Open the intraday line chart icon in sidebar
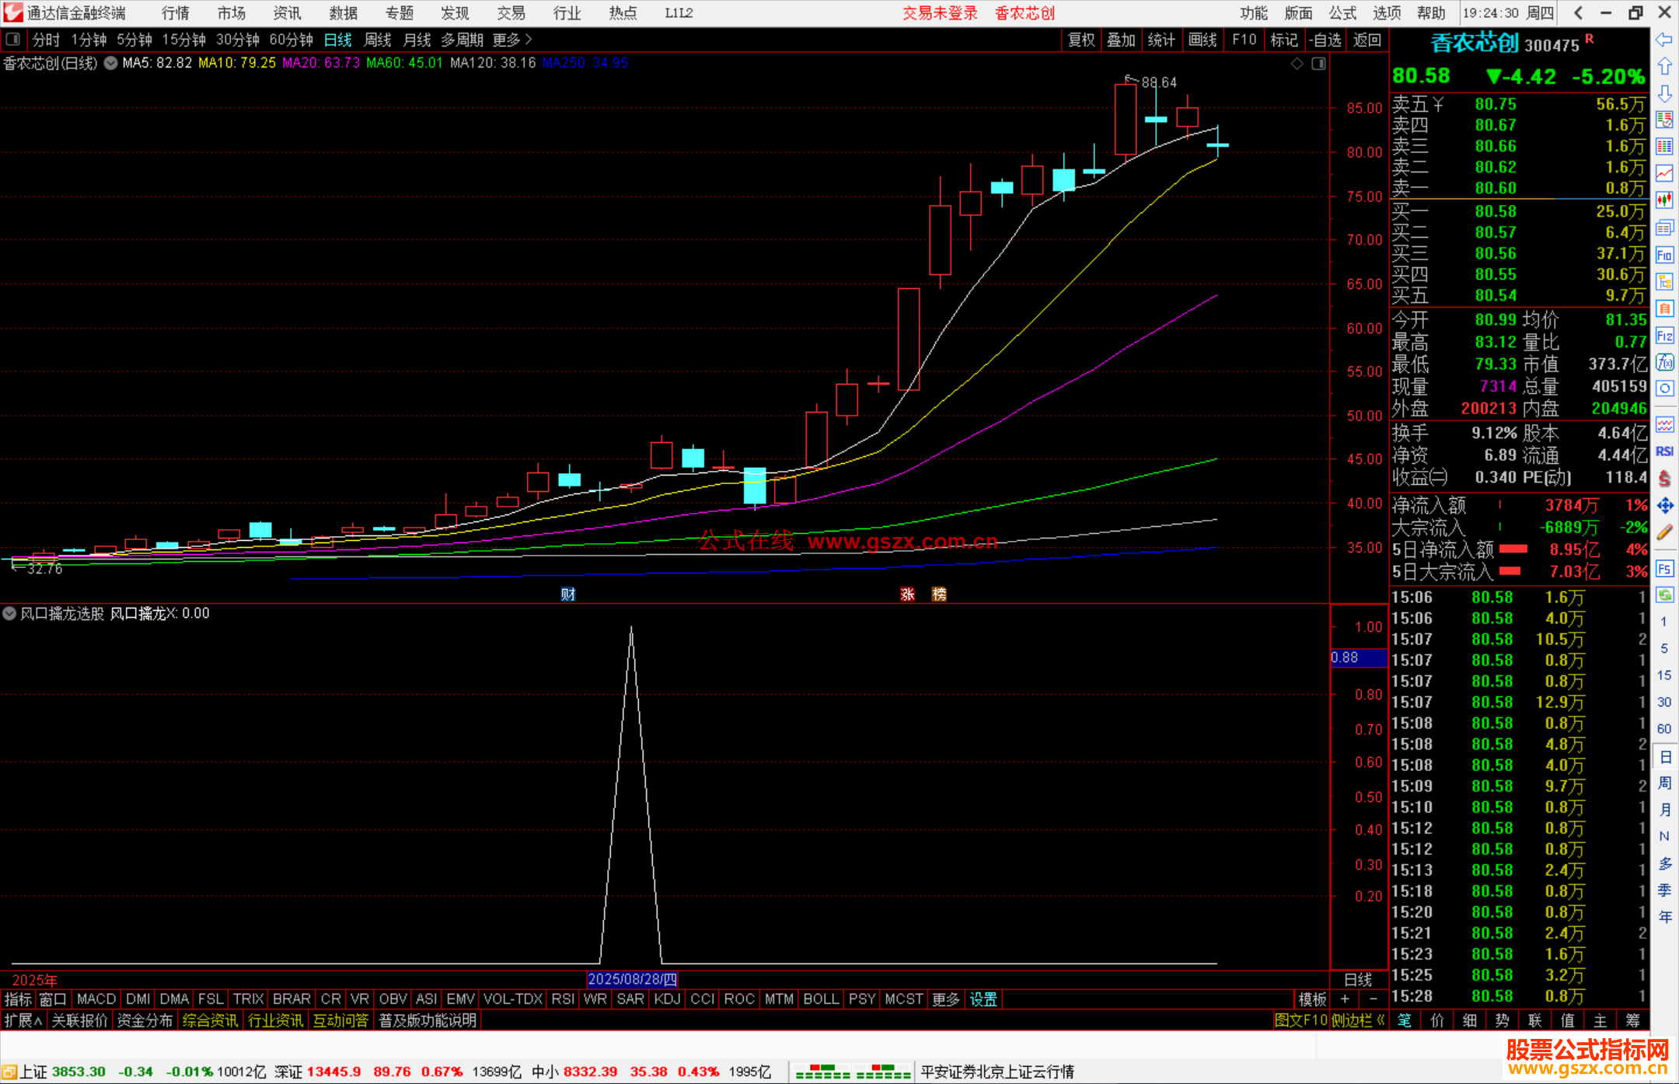 (x=1664, y=173)
